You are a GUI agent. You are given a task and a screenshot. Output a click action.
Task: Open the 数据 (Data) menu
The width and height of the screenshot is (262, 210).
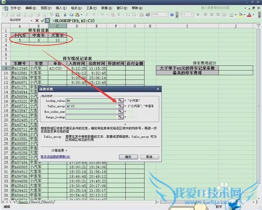107,8
